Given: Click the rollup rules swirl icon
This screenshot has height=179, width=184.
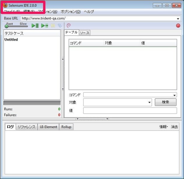Looking at the screenshot, I should click(69, 26).
